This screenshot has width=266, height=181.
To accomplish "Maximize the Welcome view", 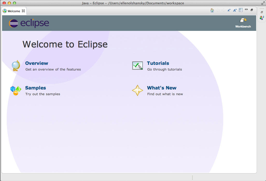I will [x=251, y=10].
